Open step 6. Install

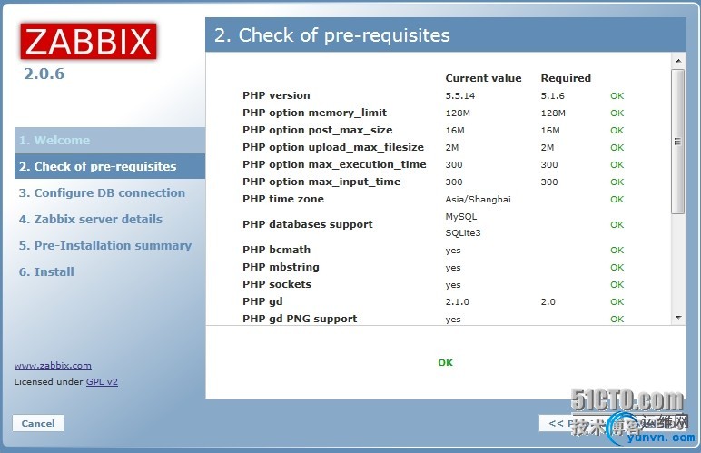point(46,272)
